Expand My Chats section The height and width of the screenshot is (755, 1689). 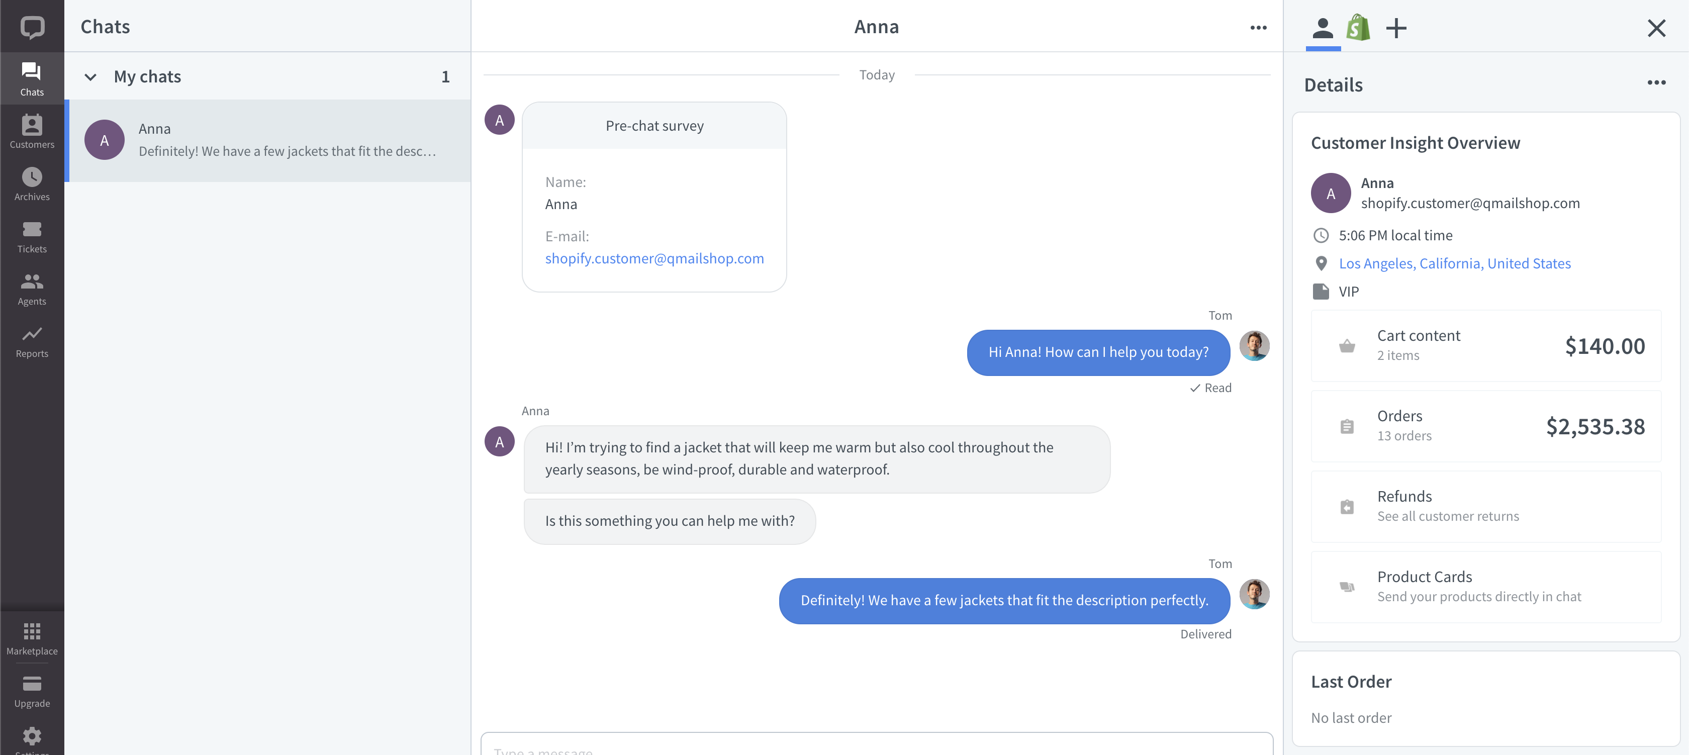pyautogui.click(x=91, y=76)
